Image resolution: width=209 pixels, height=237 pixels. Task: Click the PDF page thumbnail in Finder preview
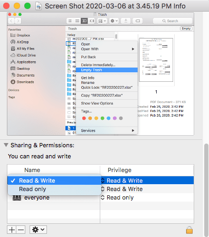point(156,60)
